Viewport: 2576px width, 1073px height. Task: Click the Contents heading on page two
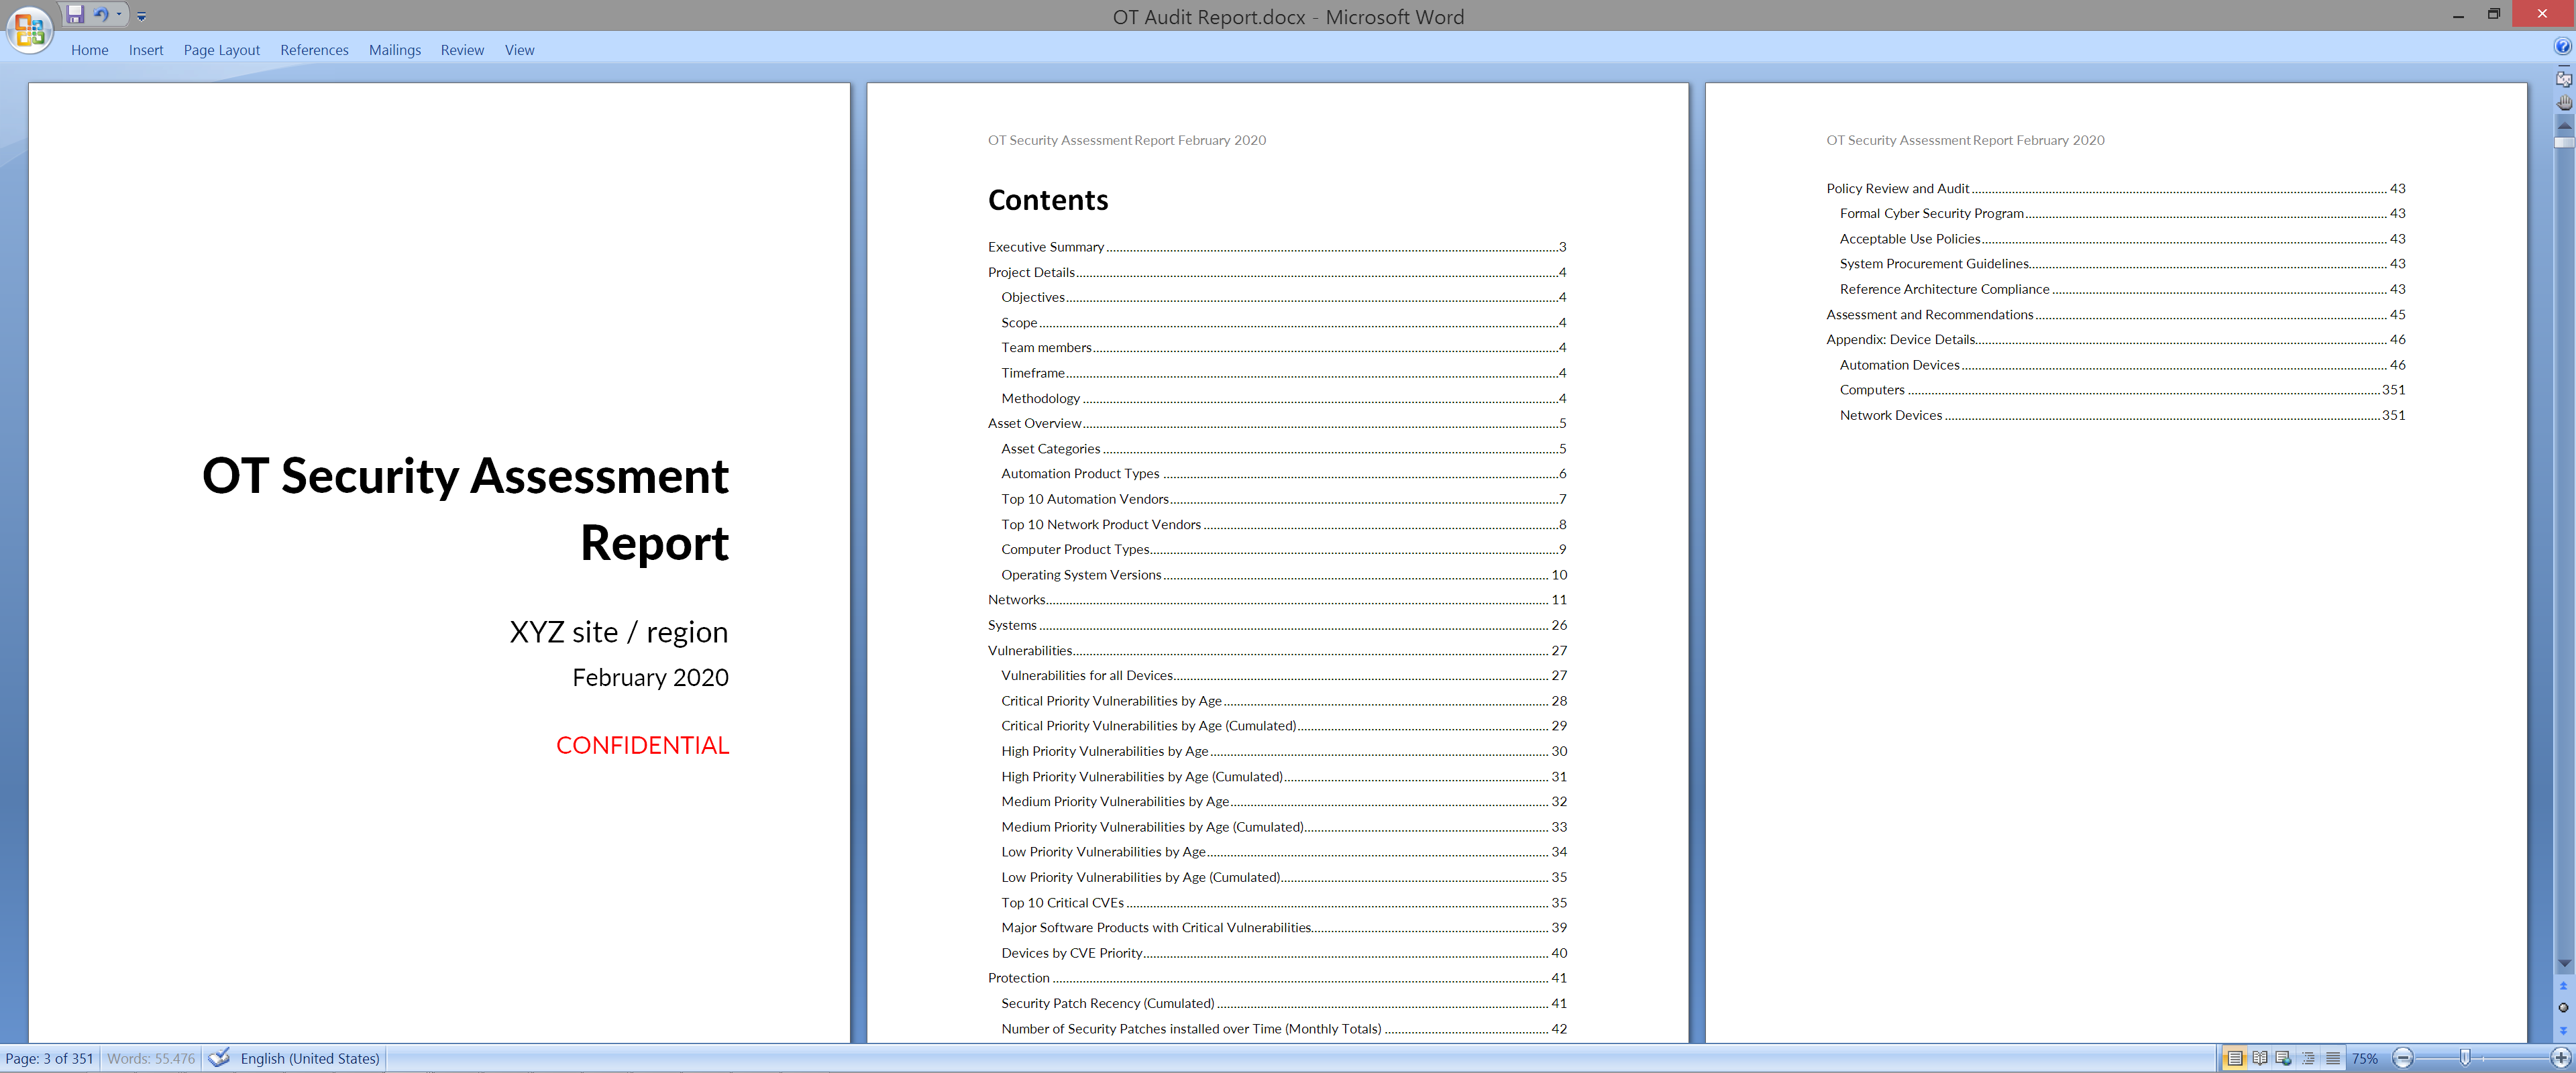1048,200
